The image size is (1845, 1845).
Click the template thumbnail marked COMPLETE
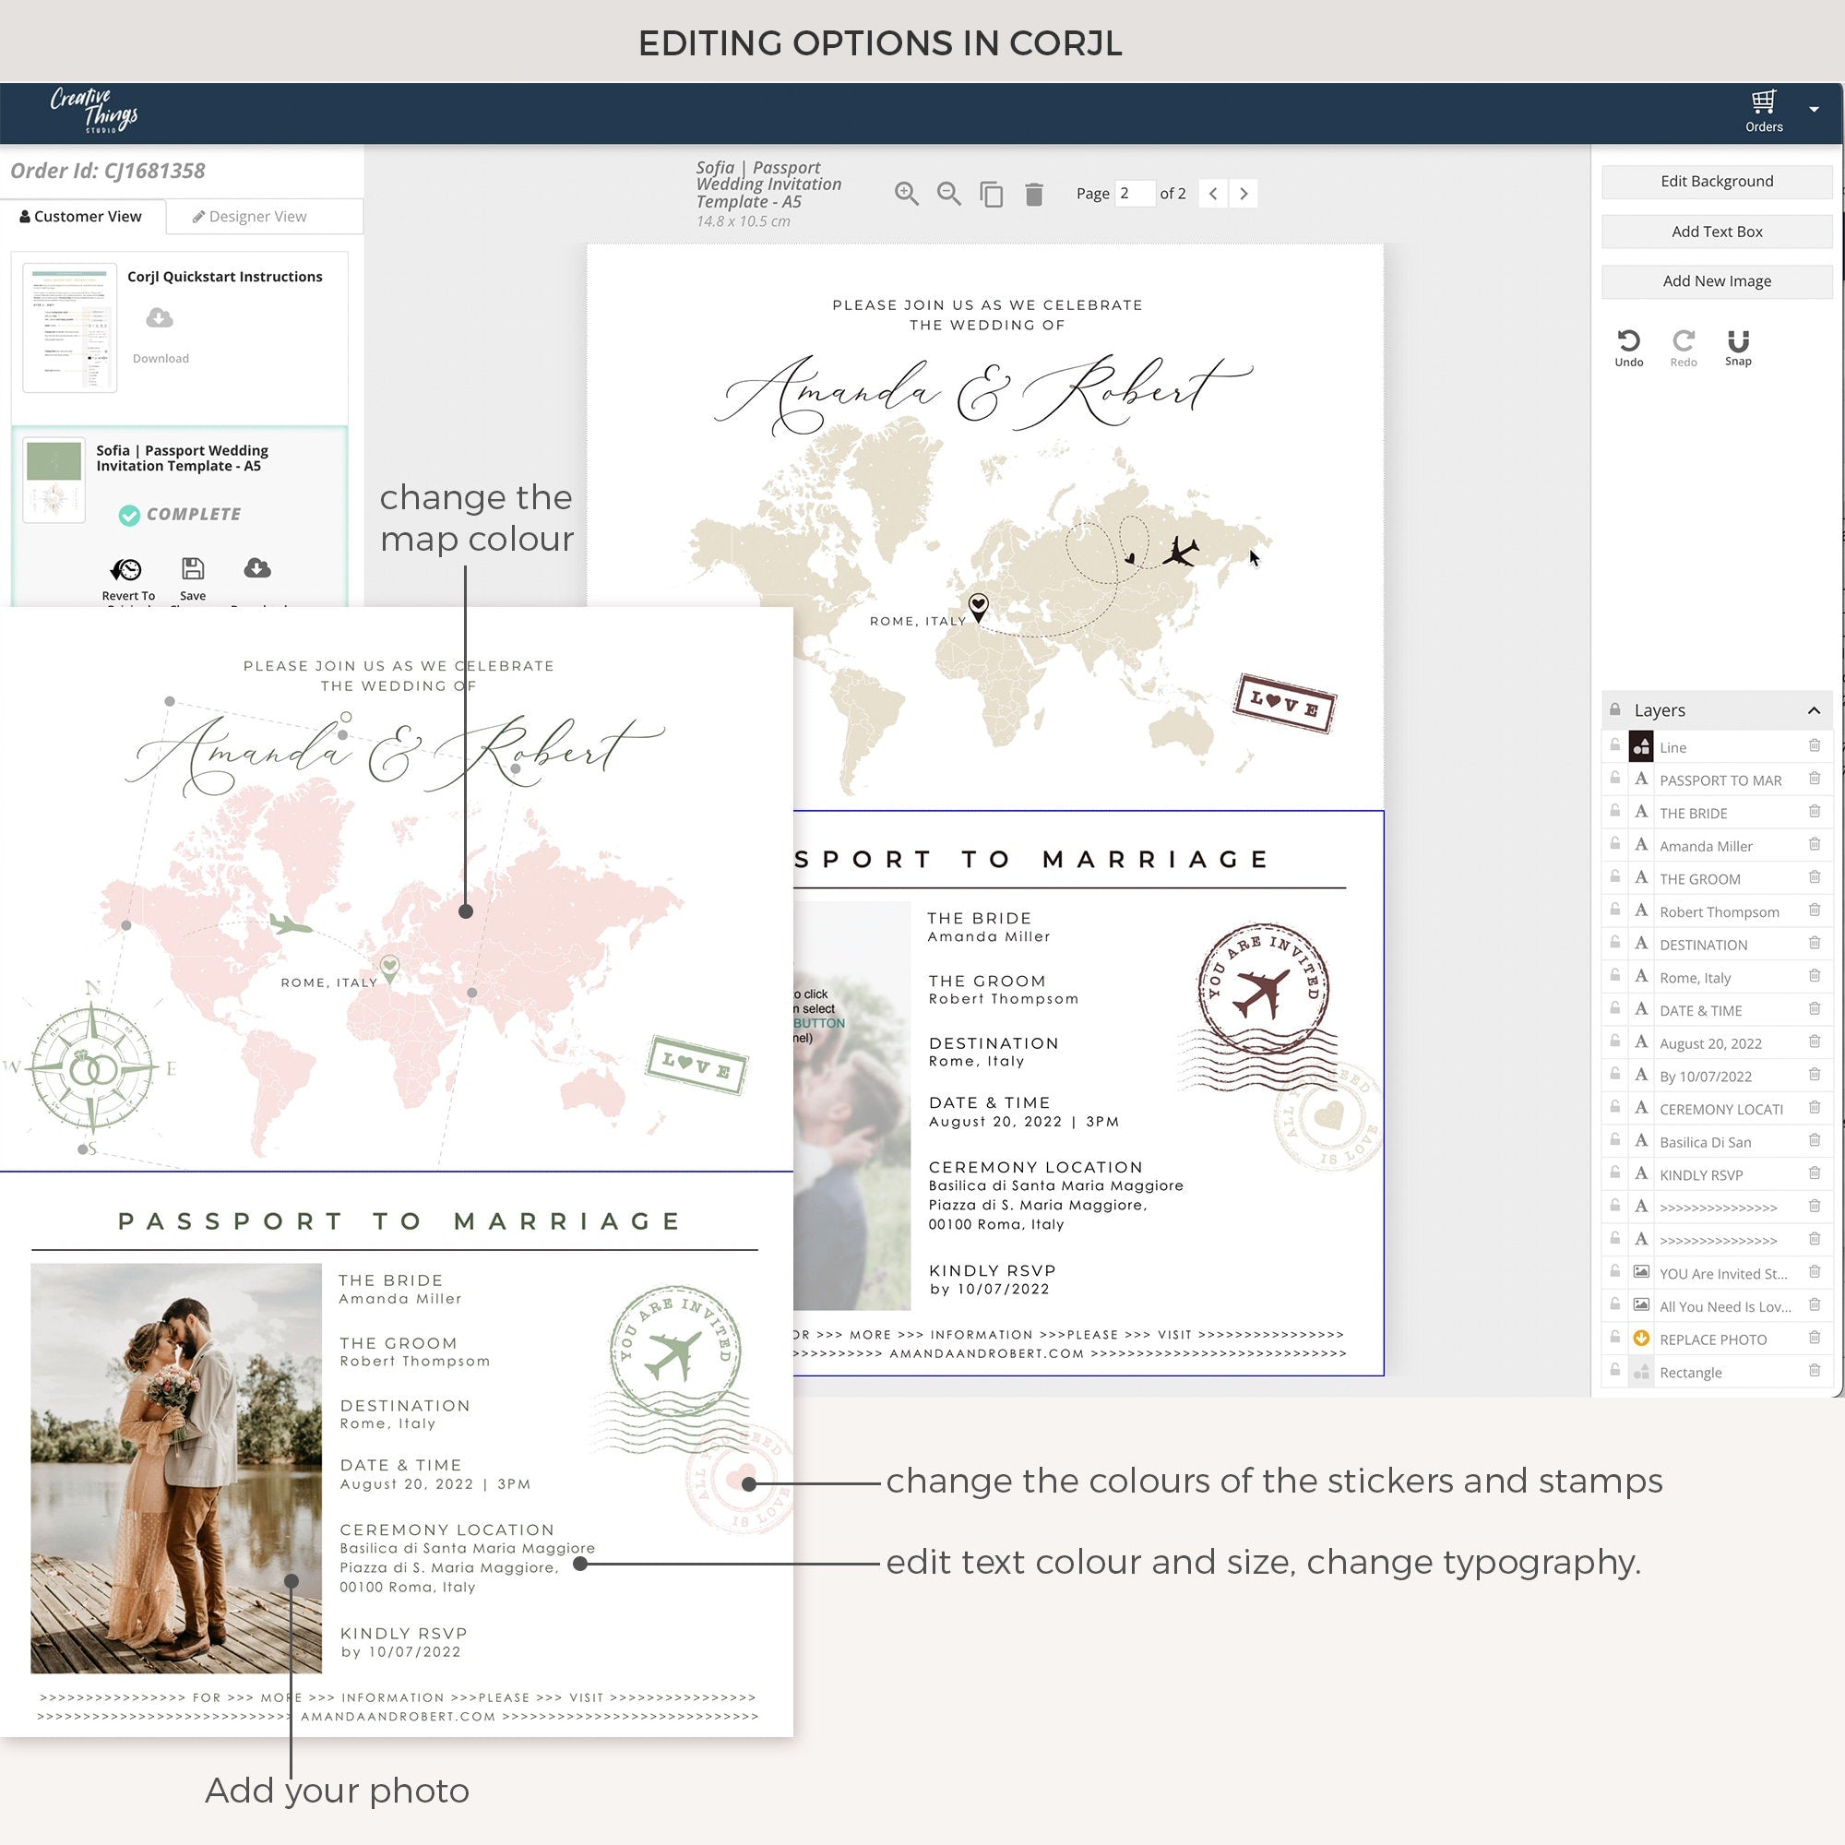[x=54, y=478]
